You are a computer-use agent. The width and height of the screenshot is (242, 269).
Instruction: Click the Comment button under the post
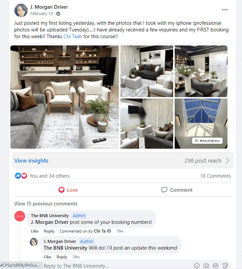tap(177, 190)
